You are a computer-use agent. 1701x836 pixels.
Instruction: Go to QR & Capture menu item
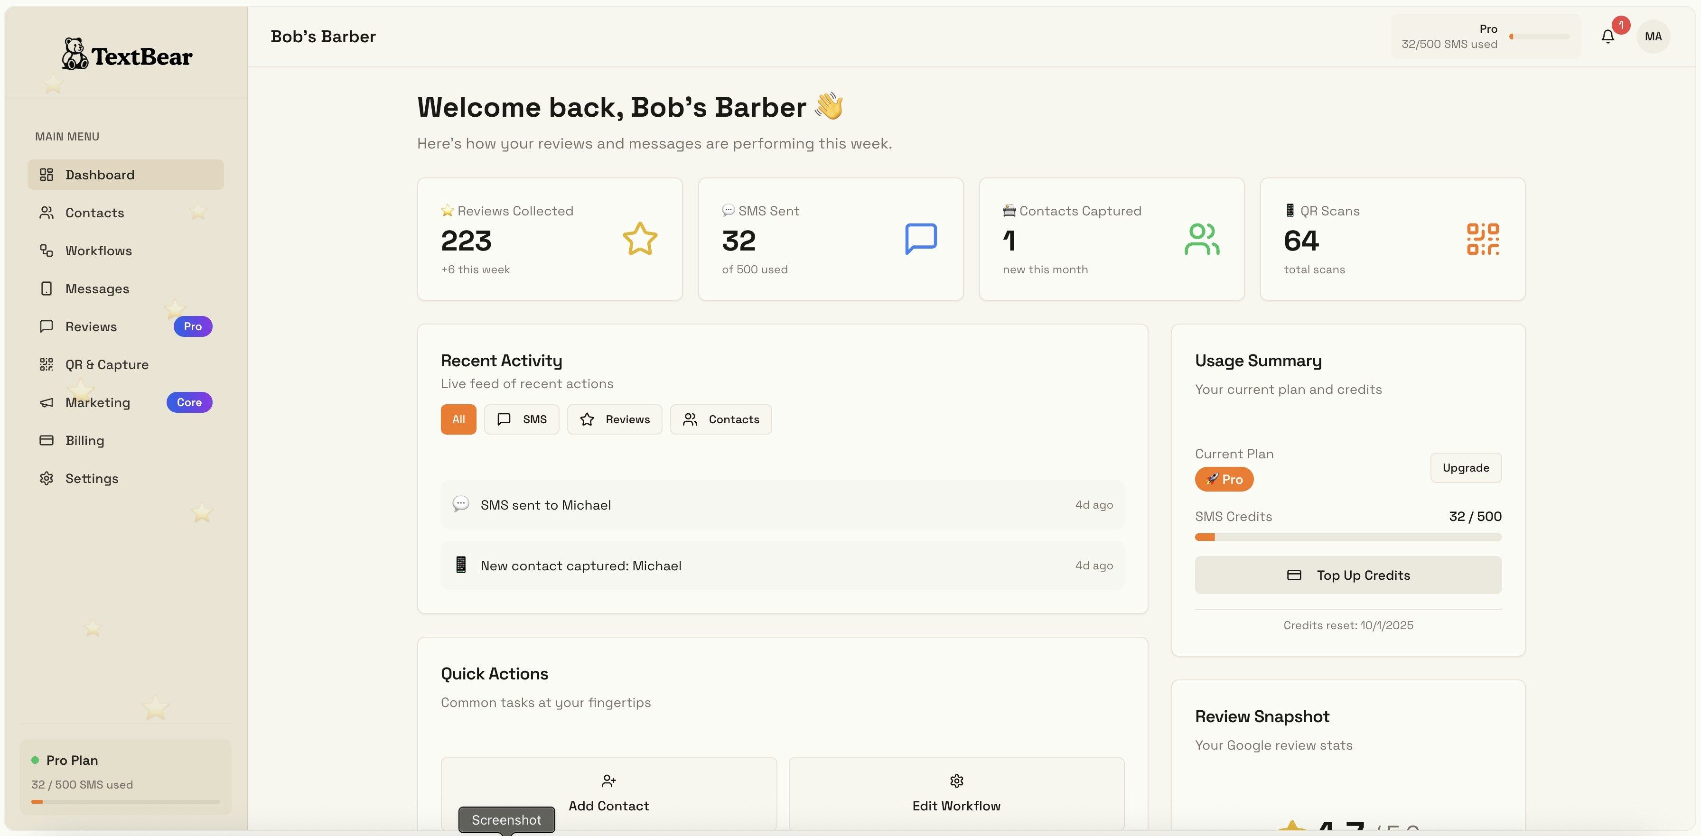106,364
